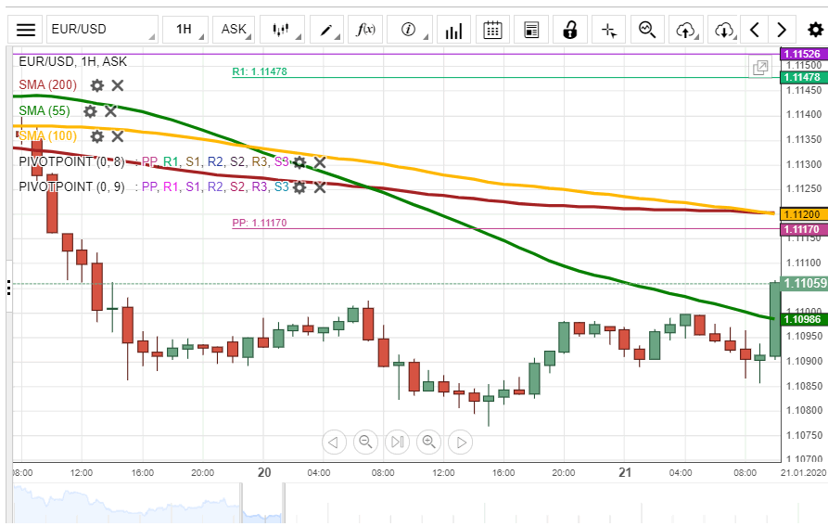The width and height of the screenshot is (828, 526).
Task: Open the candlestick chart type menu
Action: 283,30
